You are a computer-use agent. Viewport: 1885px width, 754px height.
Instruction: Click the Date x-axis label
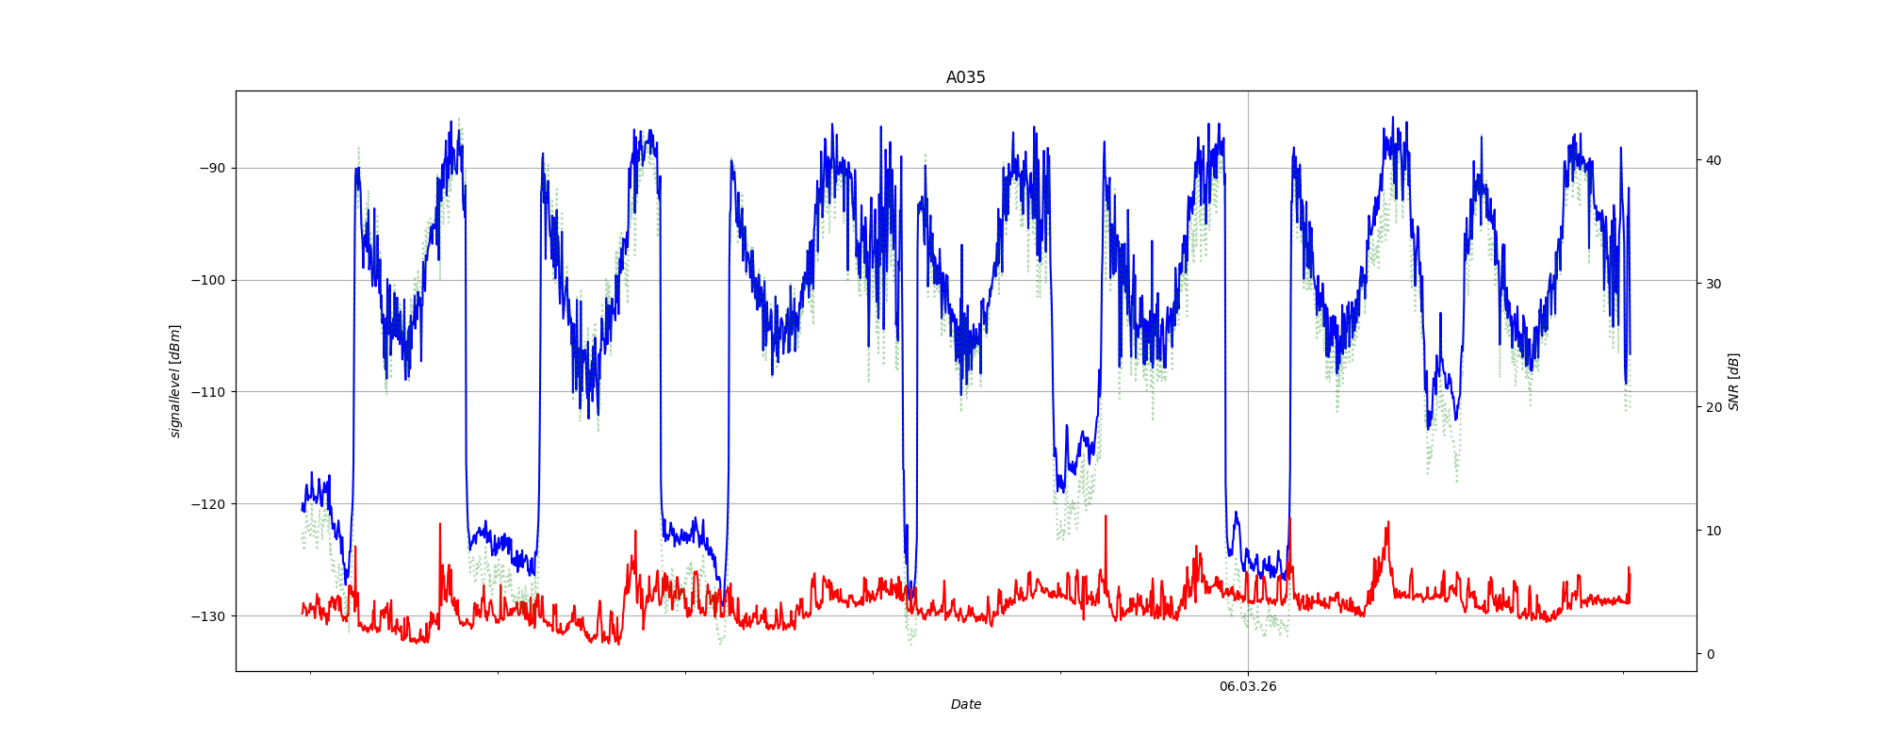point(965,704)
